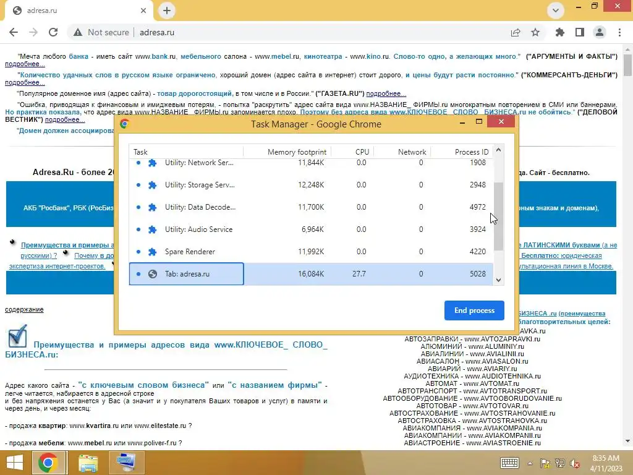Open подробнее link after Аргументы и Факты

point(25,64)
